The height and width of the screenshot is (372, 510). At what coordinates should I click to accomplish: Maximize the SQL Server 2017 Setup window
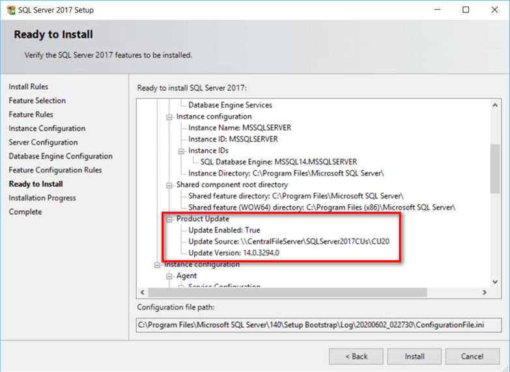466,10
